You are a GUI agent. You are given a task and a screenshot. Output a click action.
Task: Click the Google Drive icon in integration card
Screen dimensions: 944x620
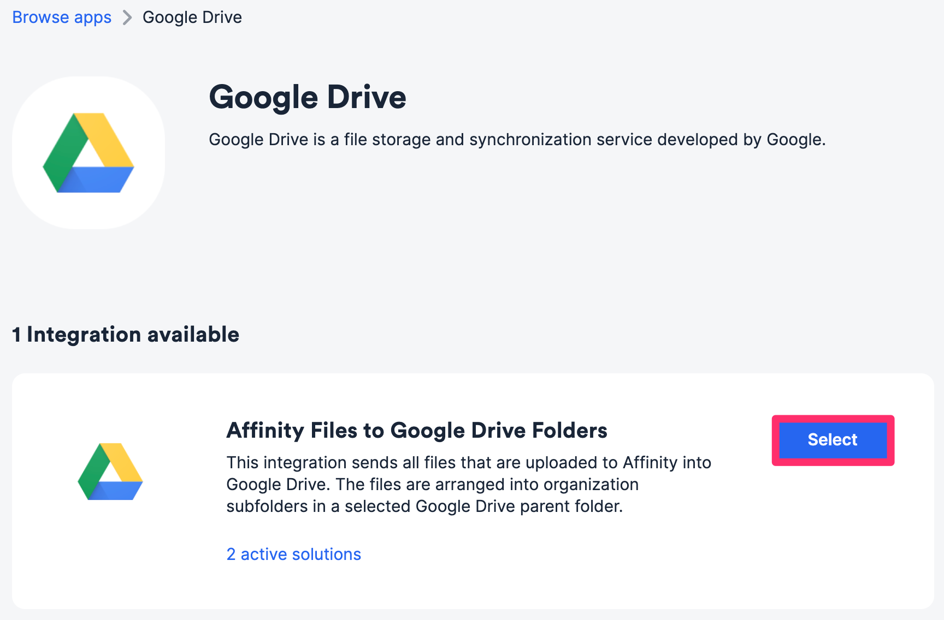(110, 472)
